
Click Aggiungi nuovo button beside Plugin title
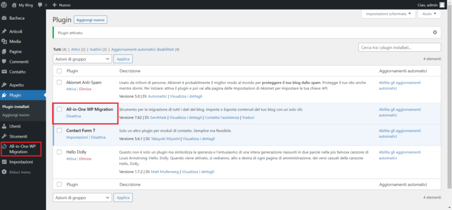click(x=90, y=20)
